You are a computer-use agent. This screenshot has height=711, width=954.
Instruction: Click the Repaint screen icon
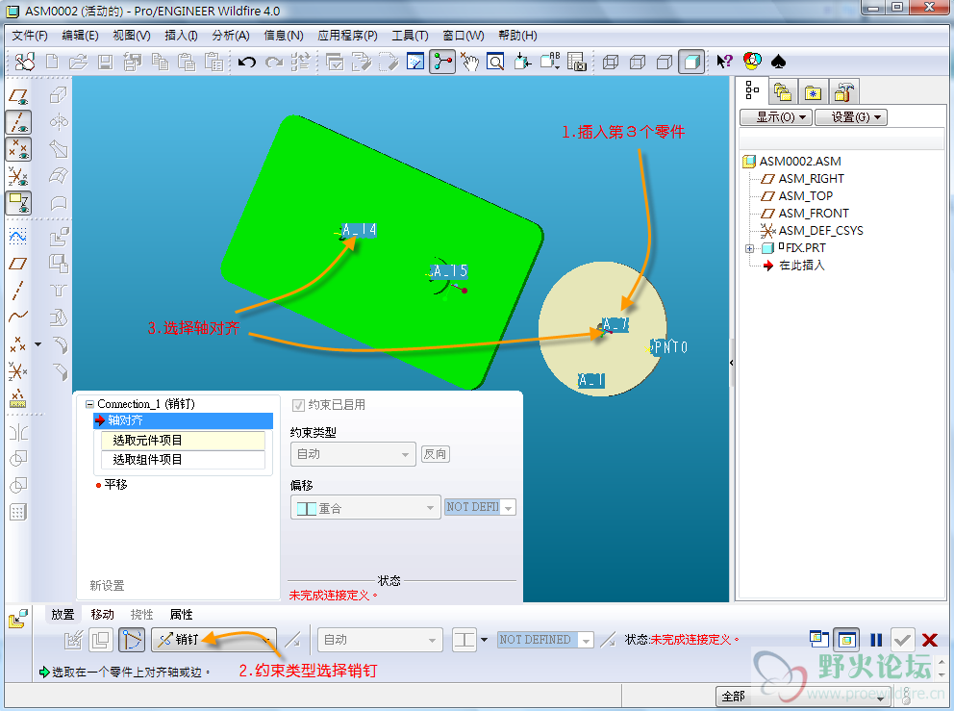(415, 62)
